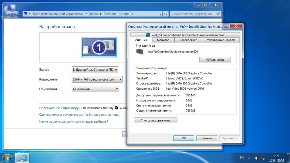Click Intel Video BIOS version: 0016 text
Image resolution: width=290 pixels, height=163 pixels.
(185, 89)
